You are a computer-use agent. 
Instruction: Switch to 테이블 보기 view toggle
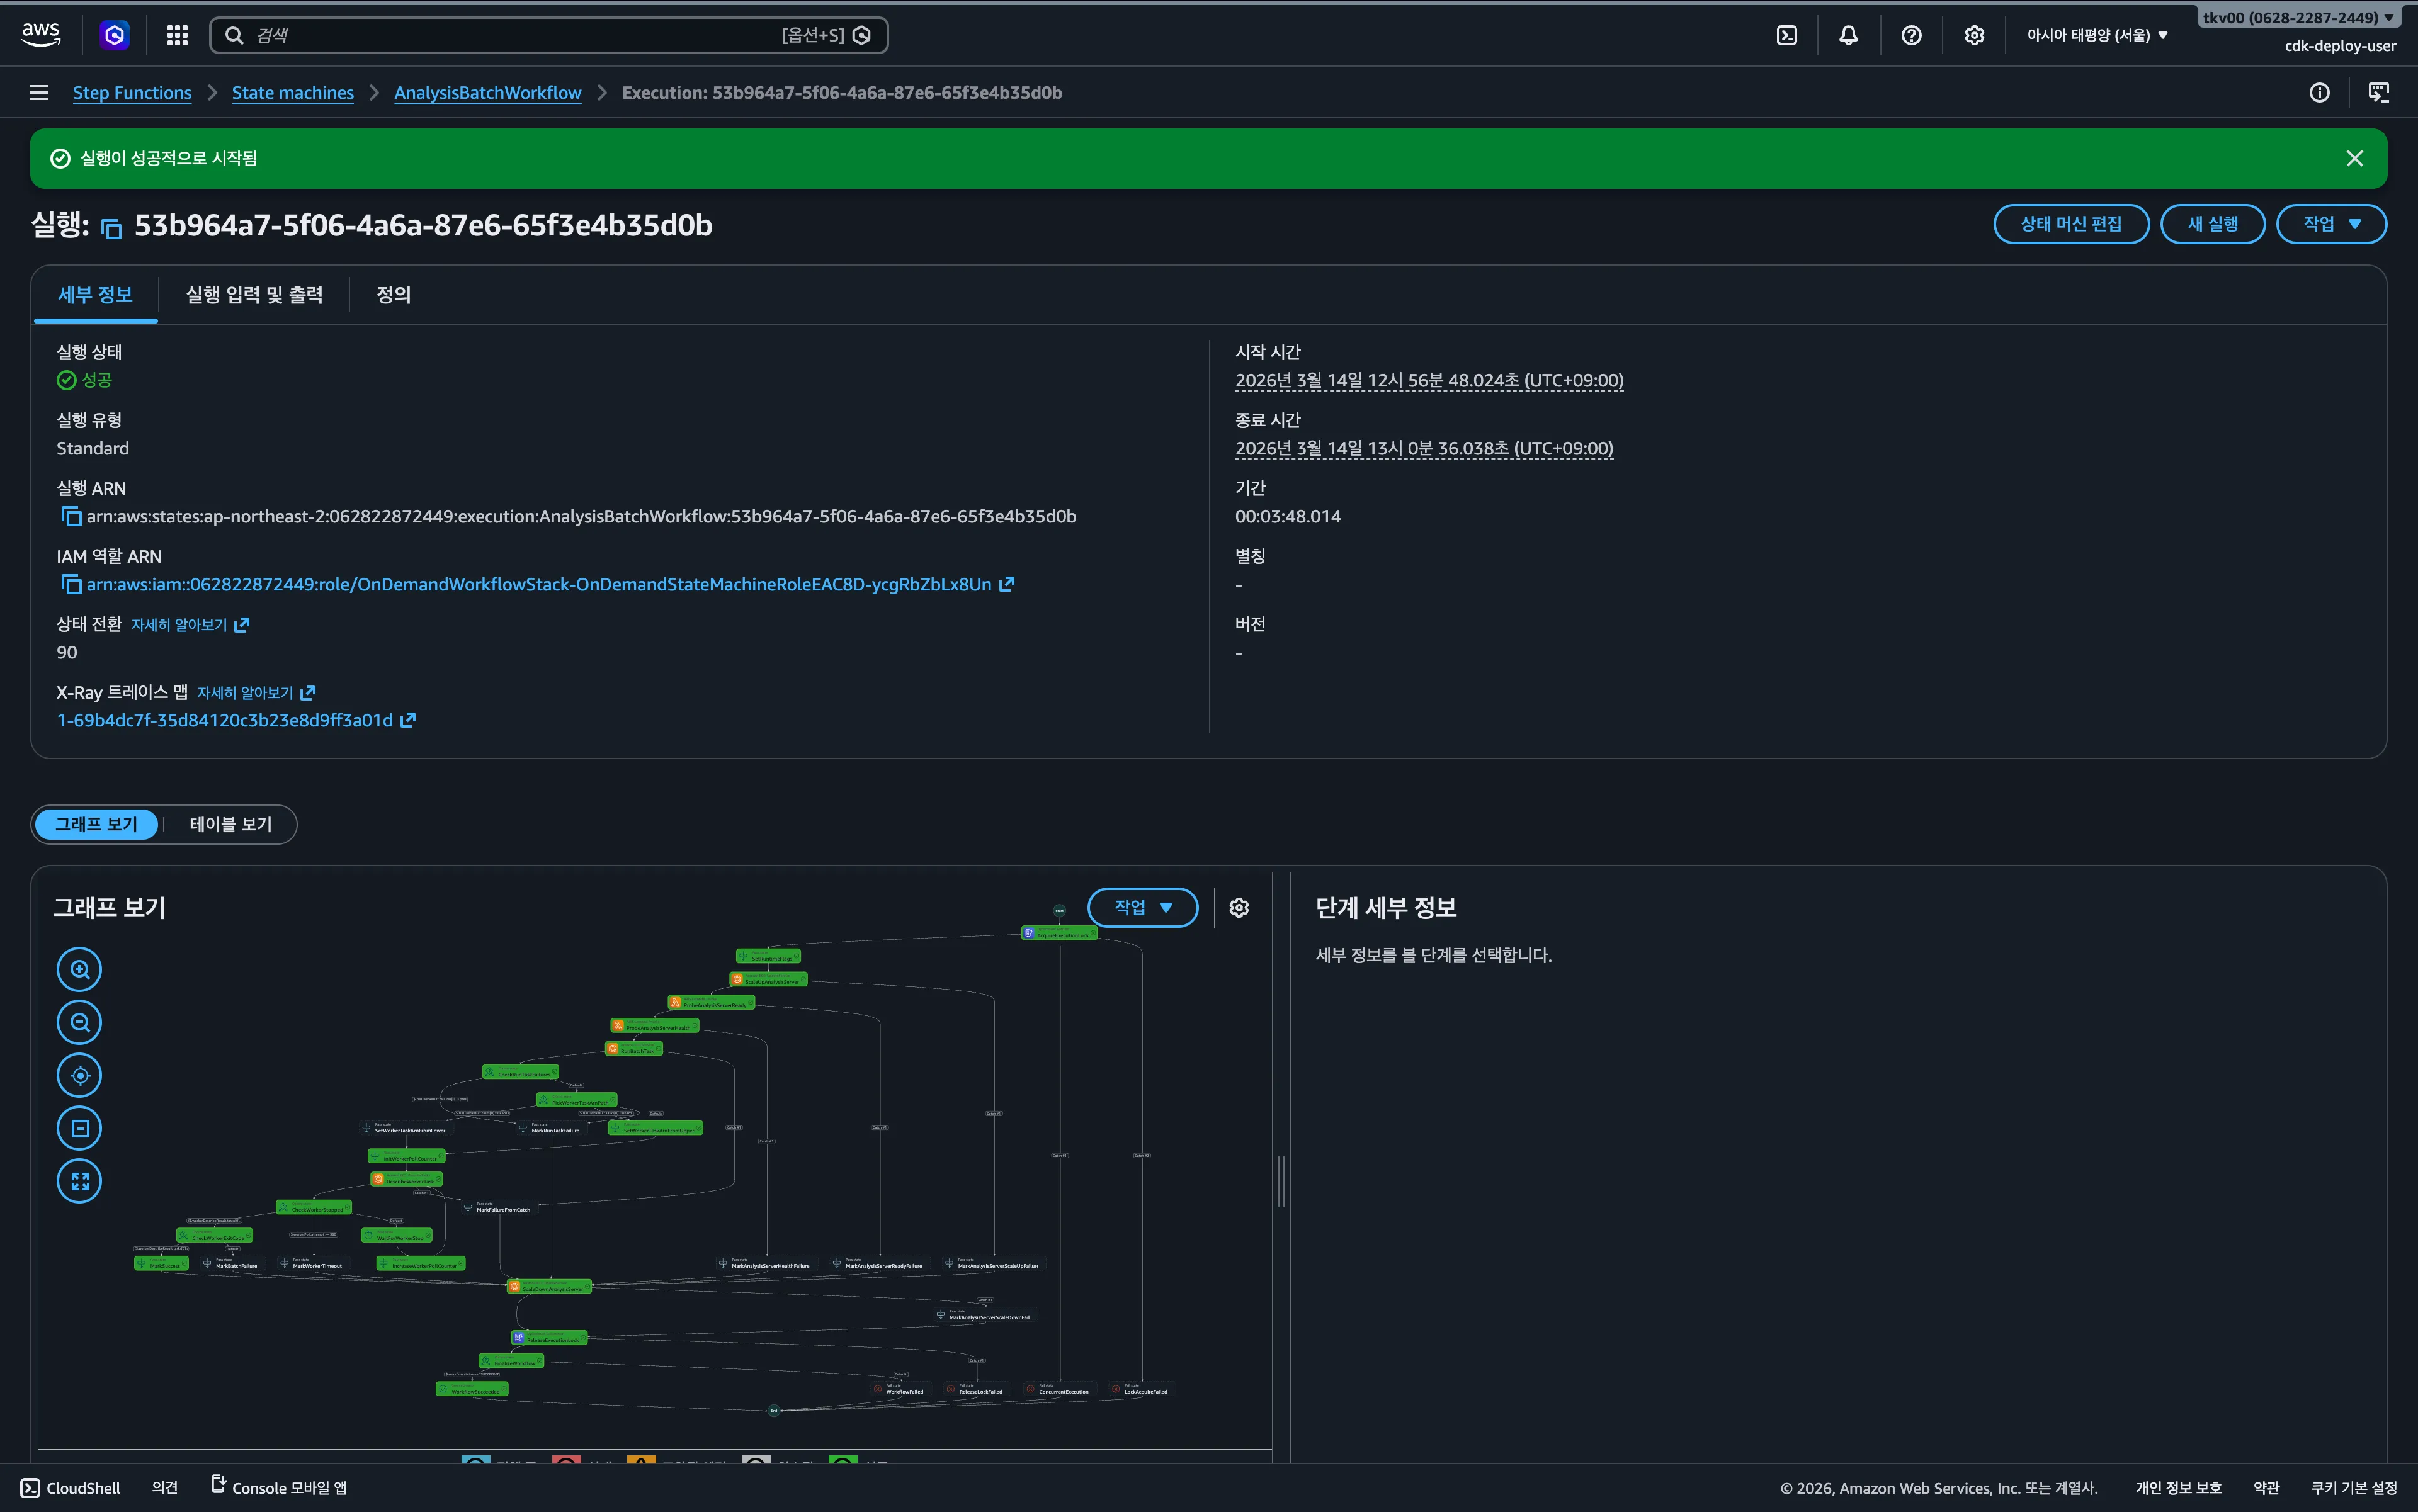pyautogui.click(x=230, y=824)
